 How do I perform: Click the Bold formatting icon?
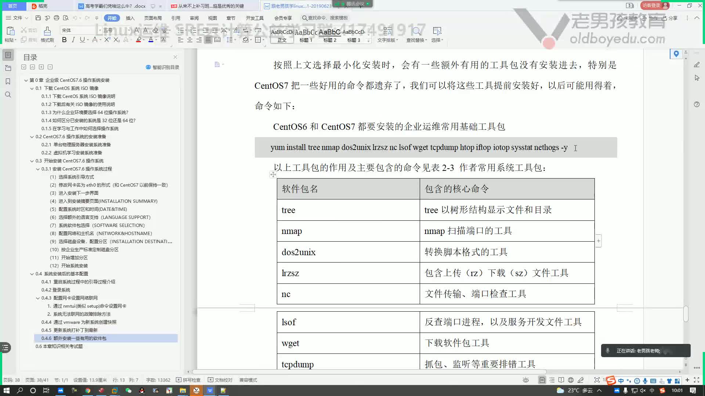coord(64,40)
